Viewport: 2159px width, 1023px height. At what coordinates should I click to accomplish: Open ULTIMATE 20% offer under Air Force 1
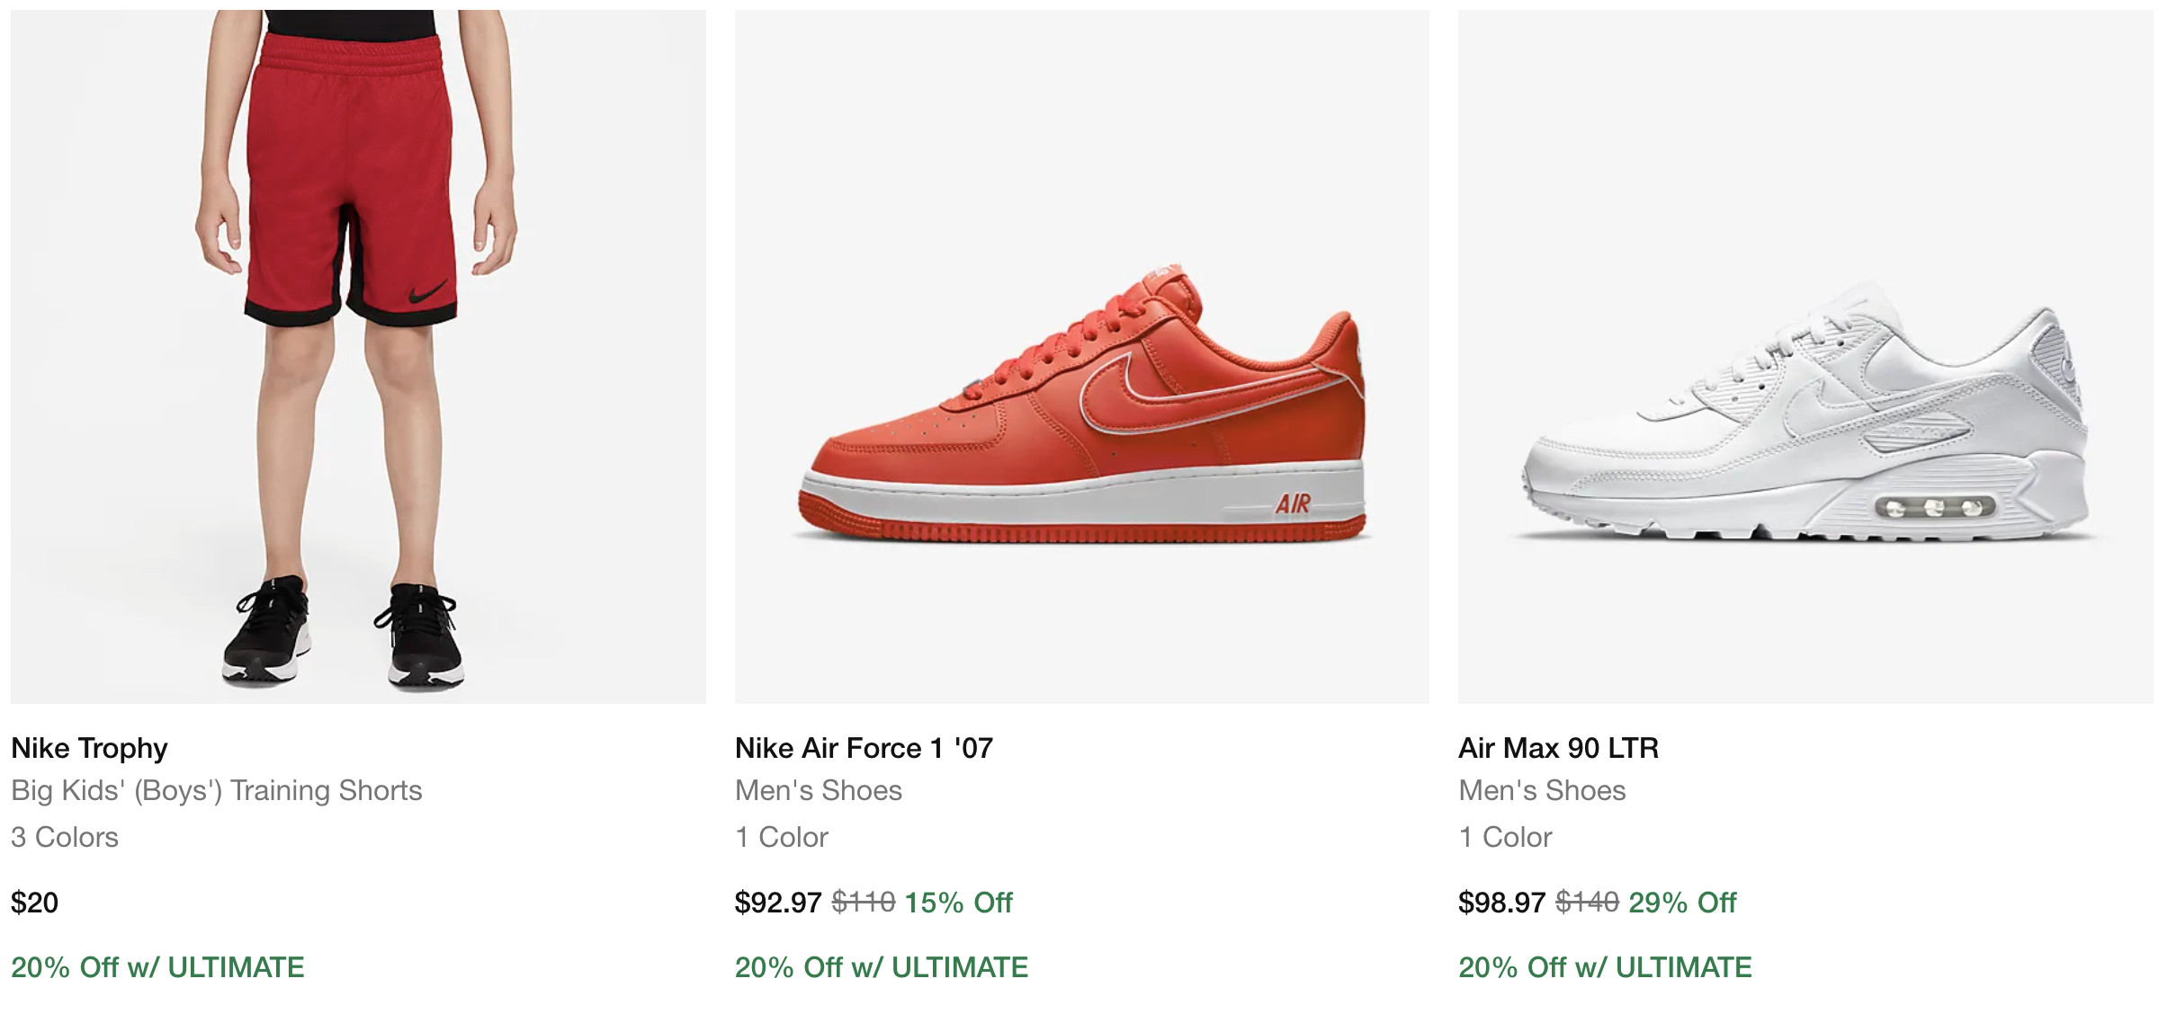tap(881, 967)
